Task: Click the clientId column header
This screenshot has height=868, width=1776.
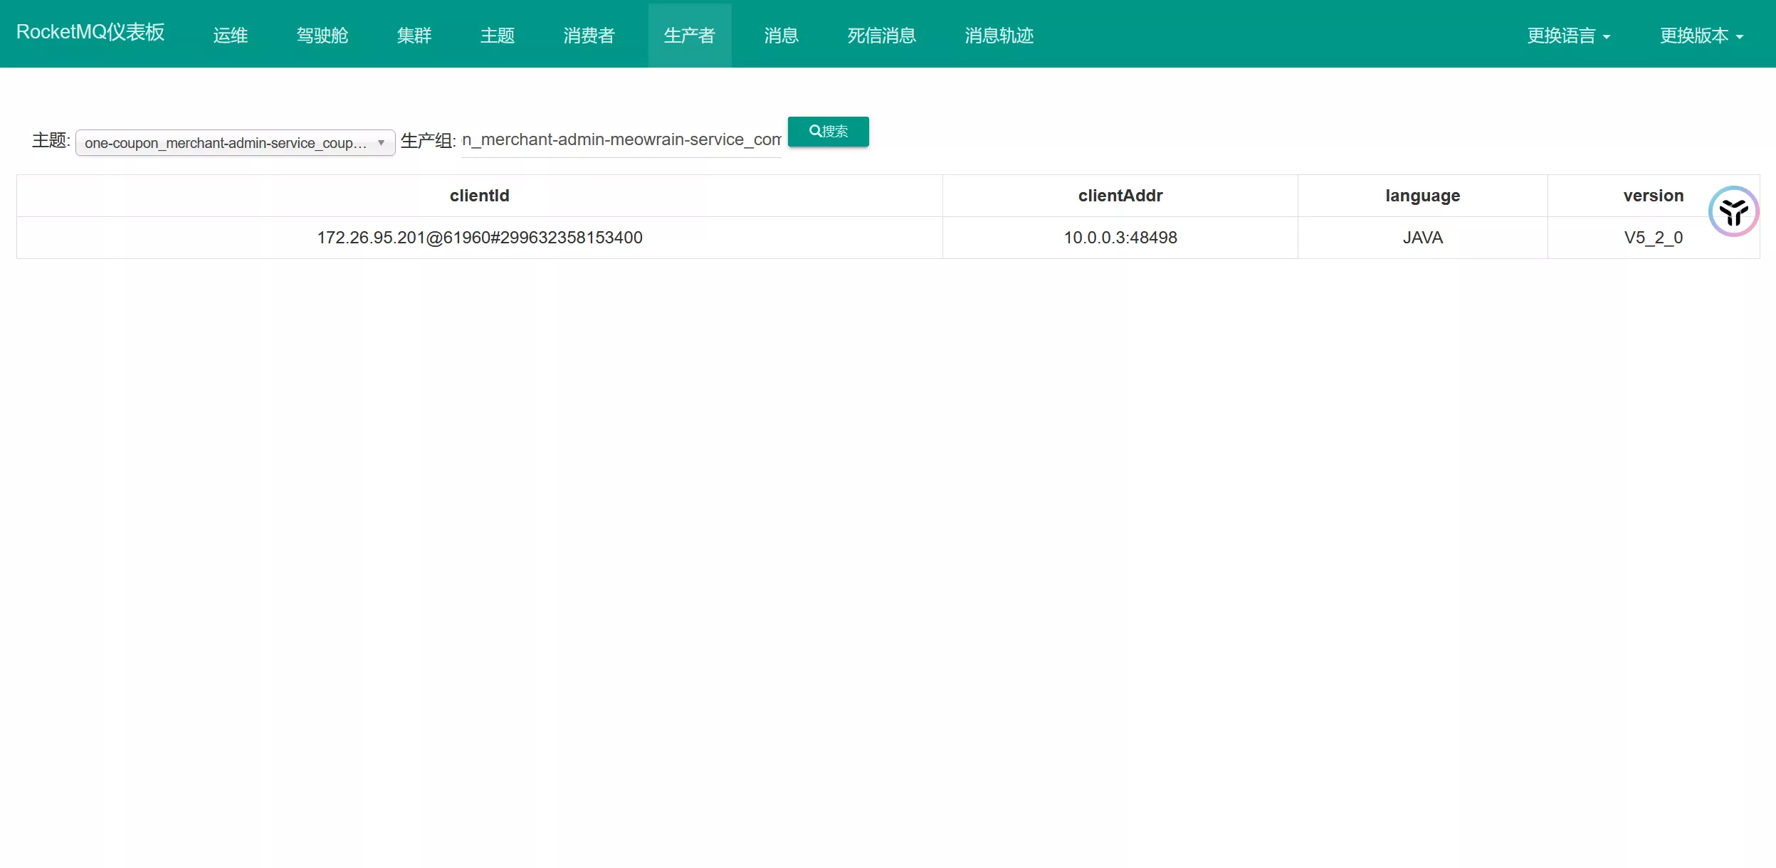Action: pyautogui.click(x=479, y=196)
